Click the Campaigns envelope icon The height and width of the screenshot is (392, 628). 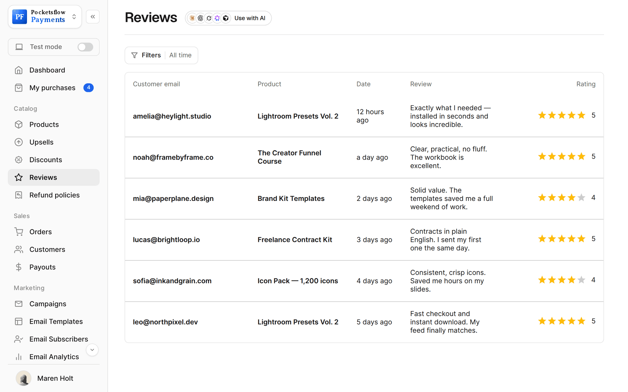19,304
